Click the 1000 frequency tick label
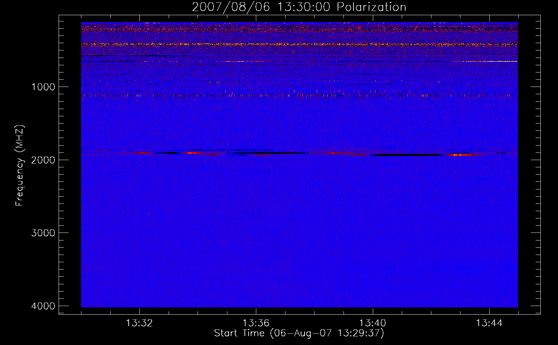This screenshot has height=345, width=558. [43, 87]
